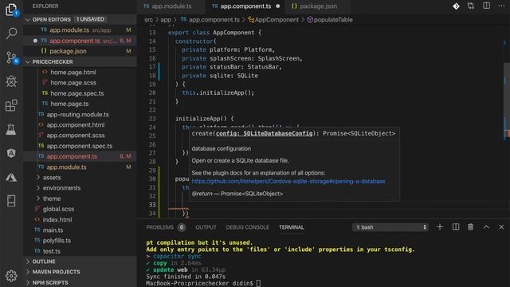Image resolution: width=510 pixels, height=287 pixels.
Task: Open the Extensions view in activity bar
Action: pos(11,105)
